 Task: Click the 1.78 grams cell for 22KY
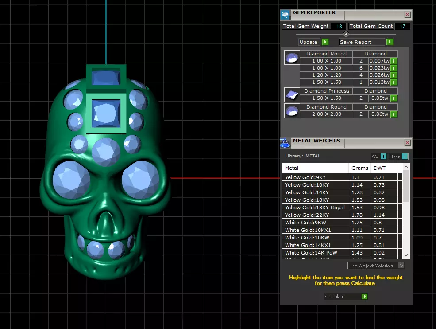click(x=360, y=215)
